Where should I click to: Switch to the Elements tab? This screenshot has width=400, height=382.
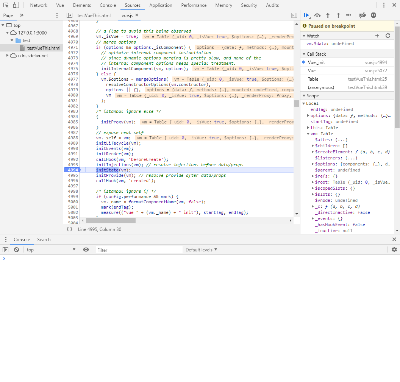coord(82,5)
